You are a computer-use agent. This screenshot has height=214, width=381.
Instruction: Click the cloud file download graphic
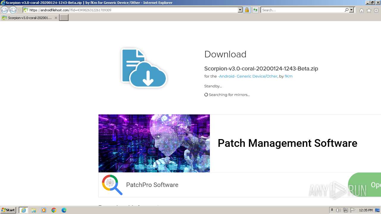tap(144, 68)
